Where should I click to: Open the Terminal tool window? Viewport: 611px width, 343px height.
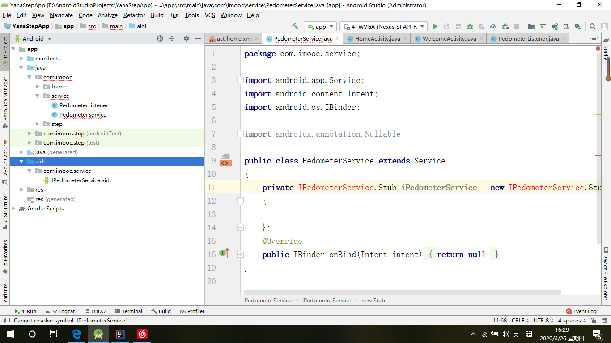128,311
